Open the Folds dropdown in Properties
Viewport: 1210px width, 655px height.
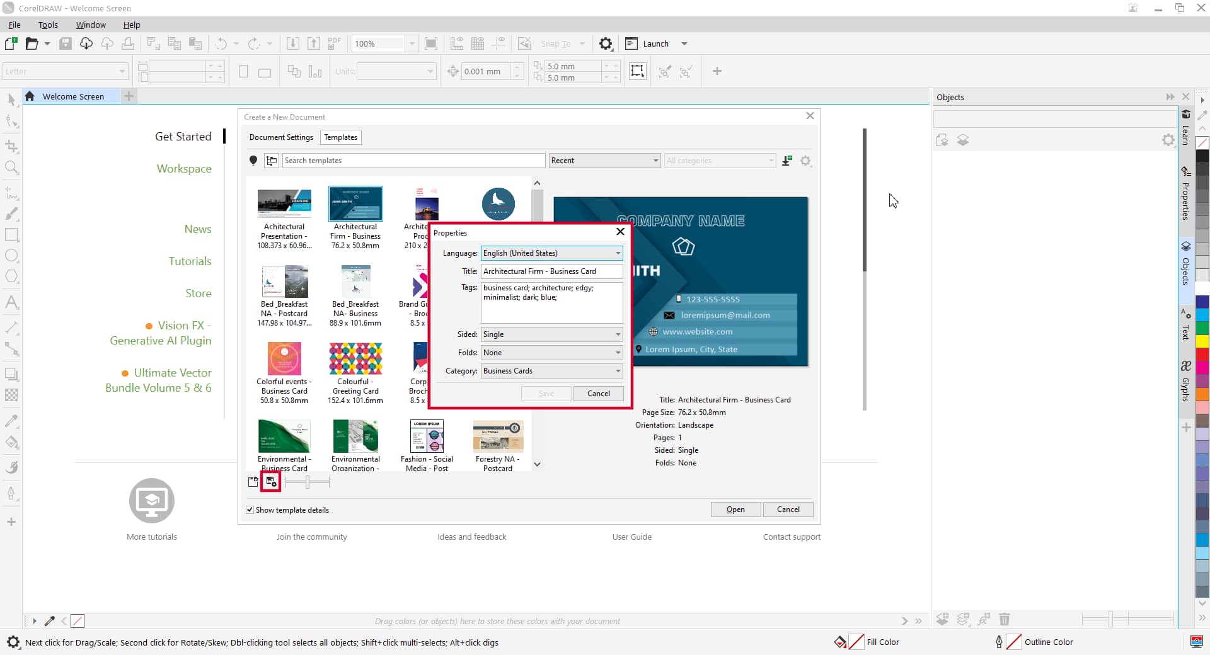pyautogui.click(x=552, y=353)
